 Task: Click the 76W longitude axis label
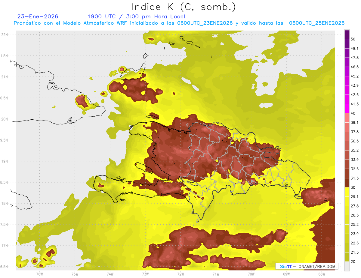[39, 274]
